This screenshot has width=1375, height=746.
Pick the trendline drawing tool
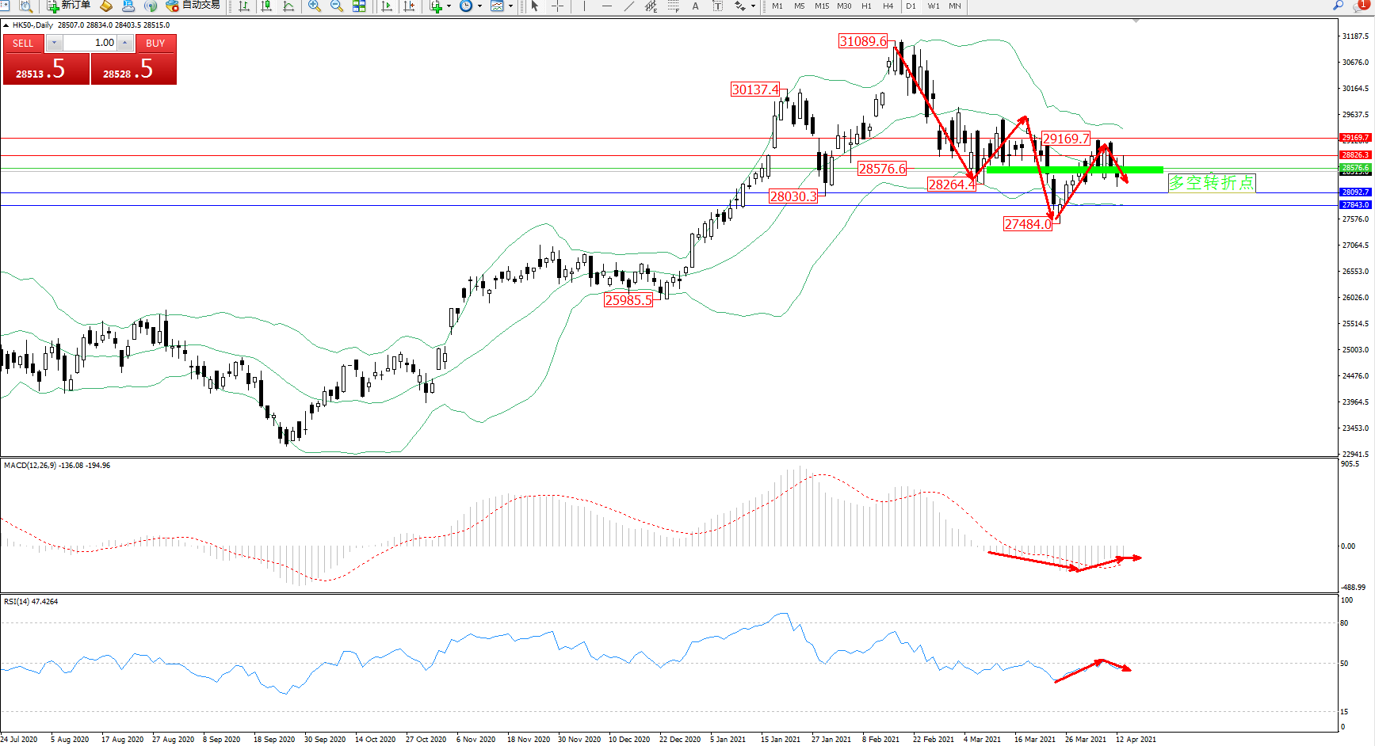[x=628, y=6]
